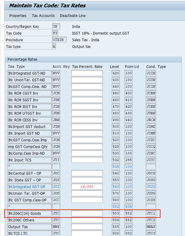Screen dimensions: 185x236
Task: Click rate field for Output Tax row
Action: click(x=87, y=227)
